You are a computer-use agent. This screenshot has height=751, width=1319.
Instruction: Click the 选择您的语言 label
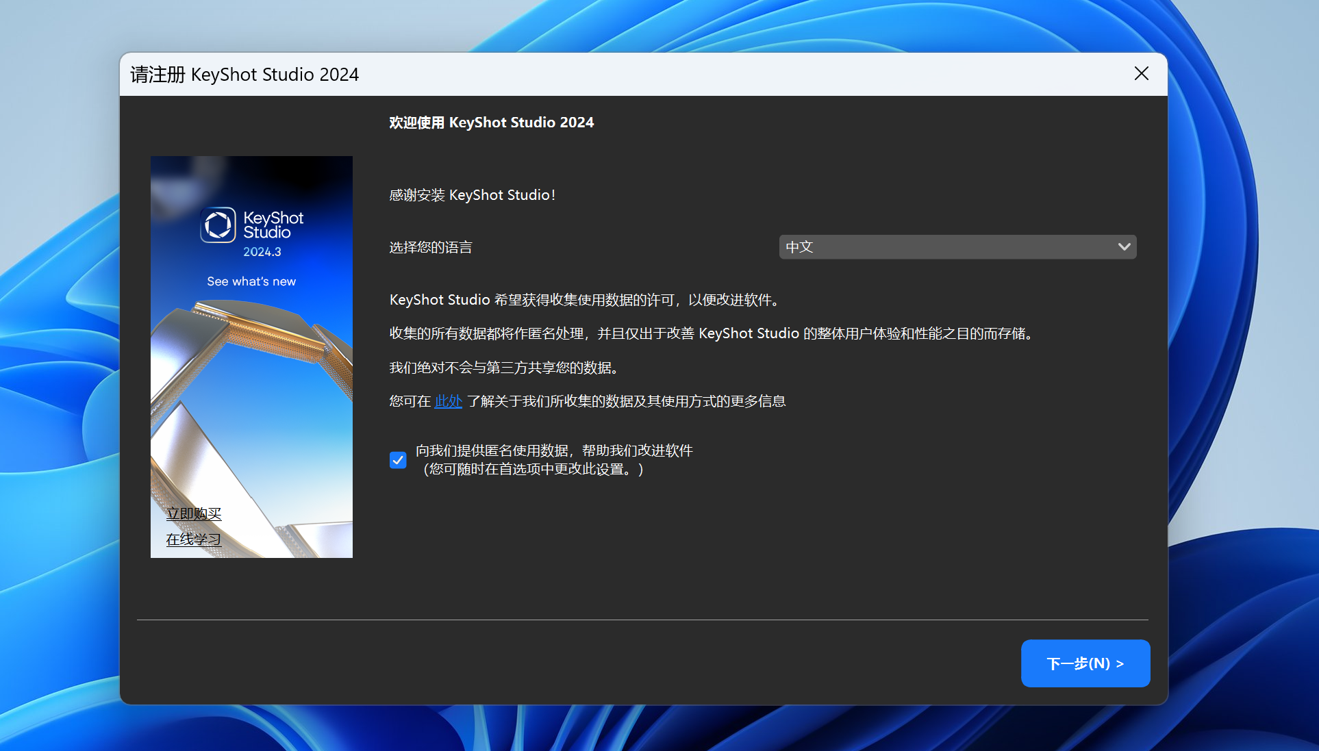tap(431, 248)
